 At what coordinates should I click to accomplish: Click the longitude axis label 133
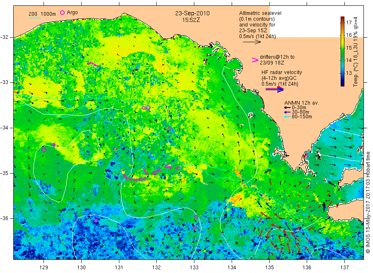pyautogui.click(x=194, y=268)
